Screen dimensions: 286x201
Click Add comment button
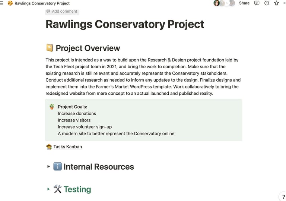62,11
